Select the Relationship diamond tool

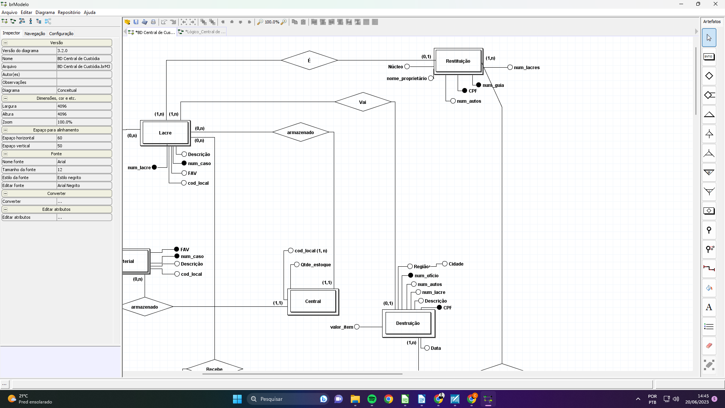click(709, 76)
